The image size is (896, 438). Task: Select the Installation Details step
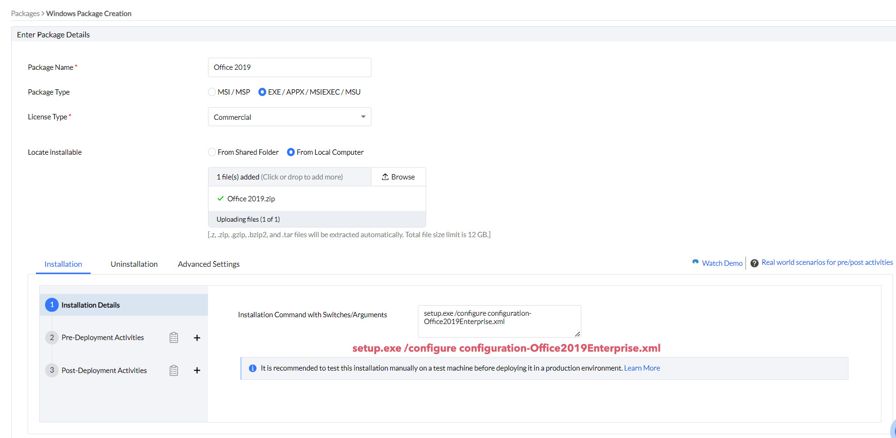coord(124,305)
